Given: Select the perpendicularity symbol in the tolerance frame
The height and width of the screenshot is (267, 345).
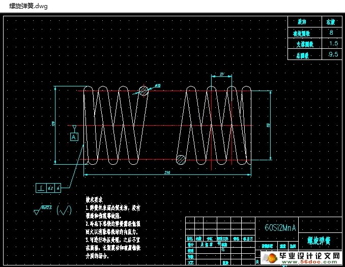Looking at the screenshot, I should click(41, 188).
